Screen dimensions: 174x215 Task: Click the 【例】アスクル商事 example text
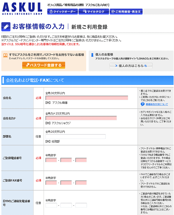[x=56, y=103]
